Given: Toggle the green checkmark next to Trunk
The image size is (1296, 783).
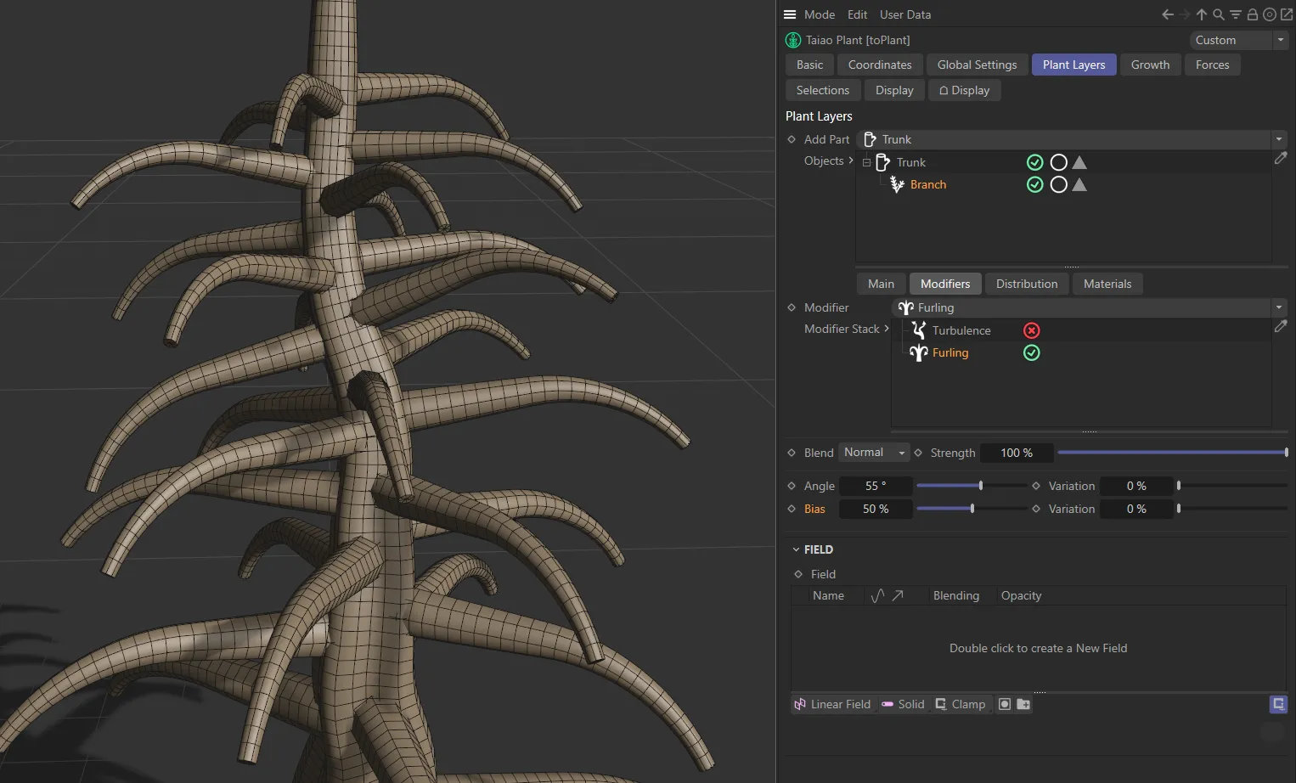Looking at the screenshot, I should pos(1034,161).
